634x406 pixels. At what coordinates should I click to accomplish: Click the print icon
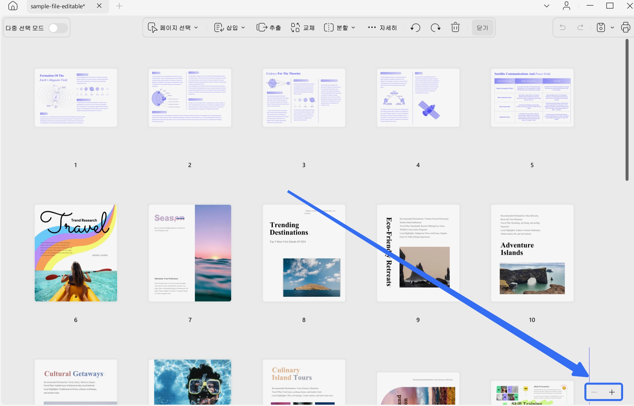(x=625, y=27)
